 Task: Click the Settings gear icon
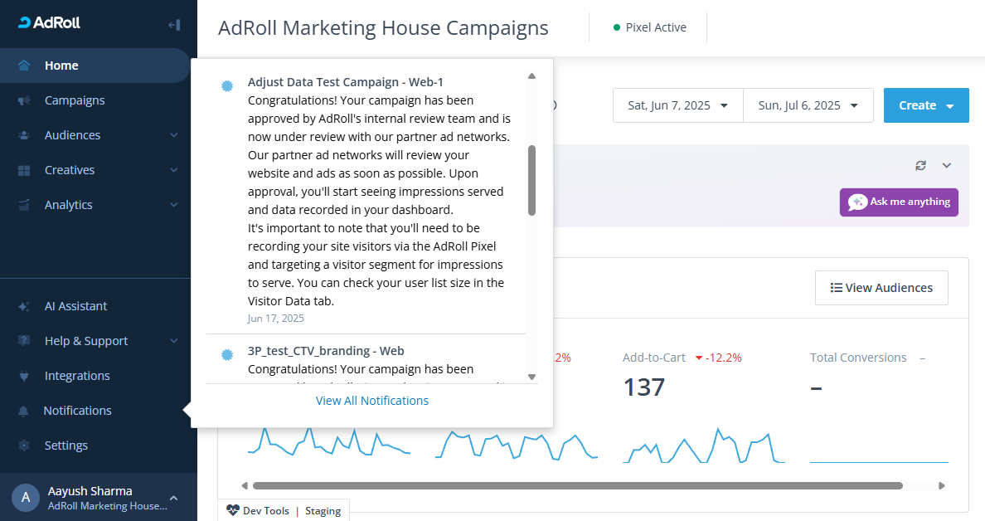pos(24,446)
